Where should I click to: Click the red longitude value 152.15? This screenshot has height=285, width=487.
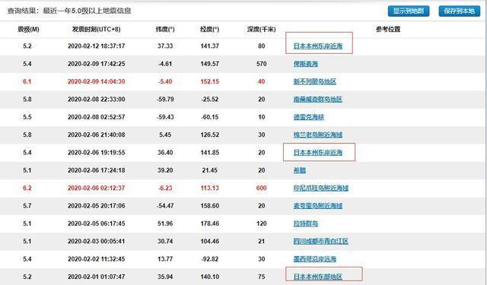[x=210, y=81]
